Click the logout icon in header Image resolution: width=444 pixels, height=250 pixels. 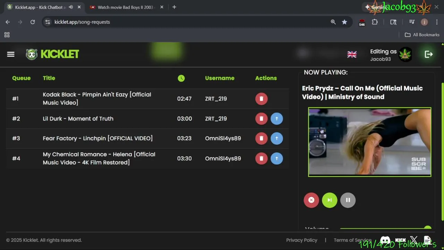point(429,54)
